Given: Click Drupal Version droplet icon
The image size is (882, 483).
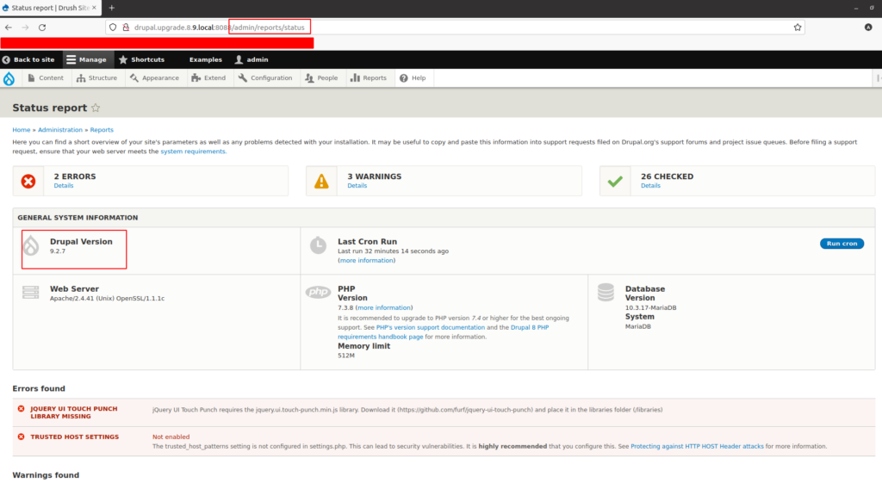Looking at the screenshot, I should point(31,245).
